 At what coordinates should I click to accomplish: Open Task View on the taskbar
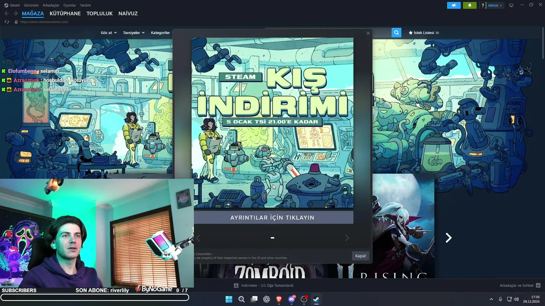point(254,299)
